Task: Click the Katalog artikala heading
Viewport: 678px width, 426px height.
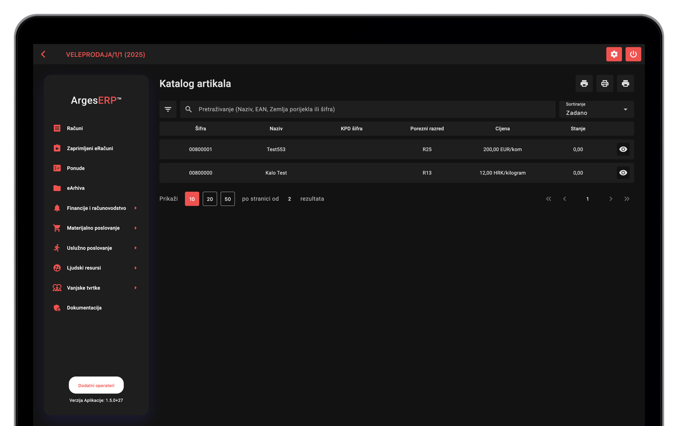Action: [195, 84]
